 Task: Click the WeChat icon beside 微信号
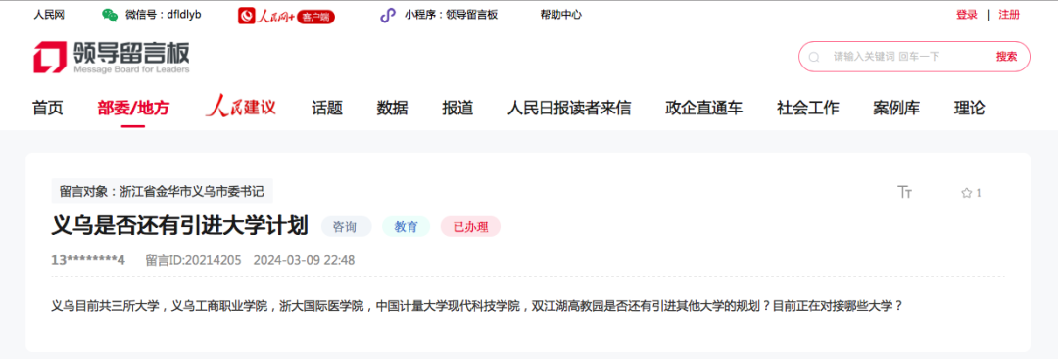click(x=110, y=15)
